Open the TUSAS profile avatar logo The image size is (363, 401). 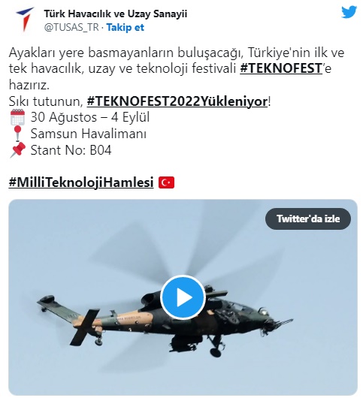(24, 20)
